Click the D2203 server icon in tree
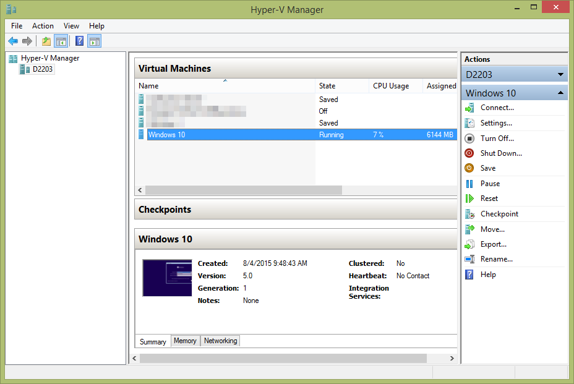 click(x=25, y=69)
